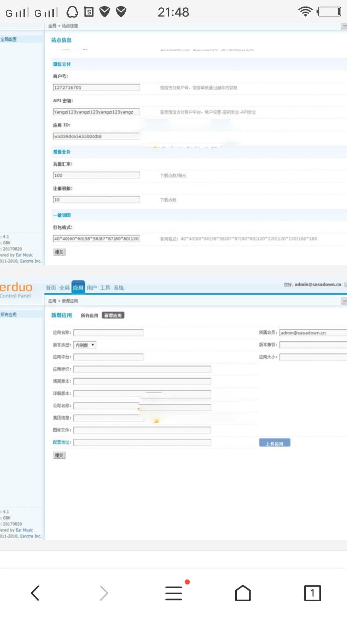Switch to the 用户 navigation tab
This screenshot has width=347, height=617.
pyautogui.click(x=92, y=288)
